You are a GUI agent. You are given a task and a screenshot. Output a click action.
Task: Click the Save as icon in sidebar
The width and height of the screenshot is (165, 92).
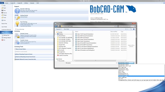tap(2, 13)
